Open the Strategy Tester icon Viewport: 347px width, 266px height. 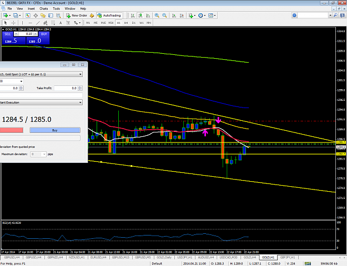[x=58, y=16]
